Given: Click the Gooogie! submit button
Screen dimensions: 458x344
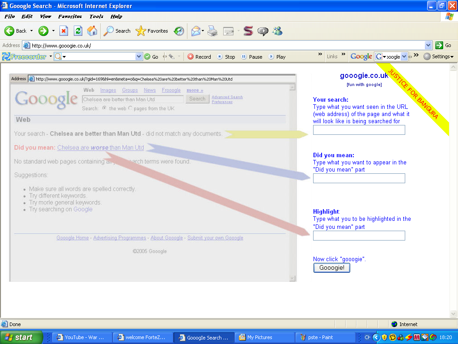Looking at the screenshot, I should tap(331, 268).
